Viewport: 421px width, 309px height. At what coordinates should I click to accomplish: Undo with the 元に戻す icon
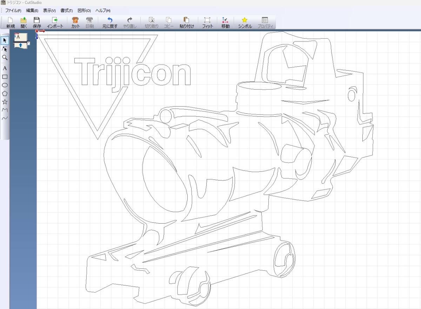coord(110,22)
